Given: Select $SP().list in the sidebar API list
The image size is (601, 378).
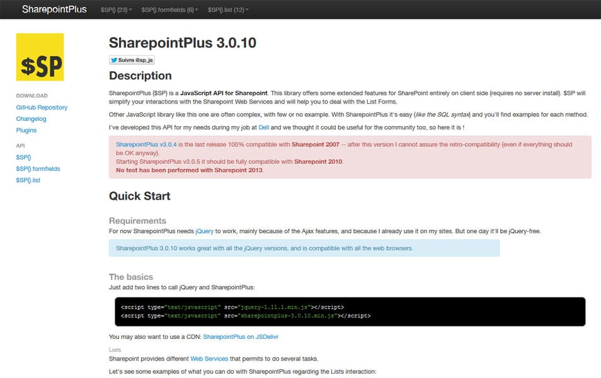Looking at the screenshot, I should (x=28, y=180).
